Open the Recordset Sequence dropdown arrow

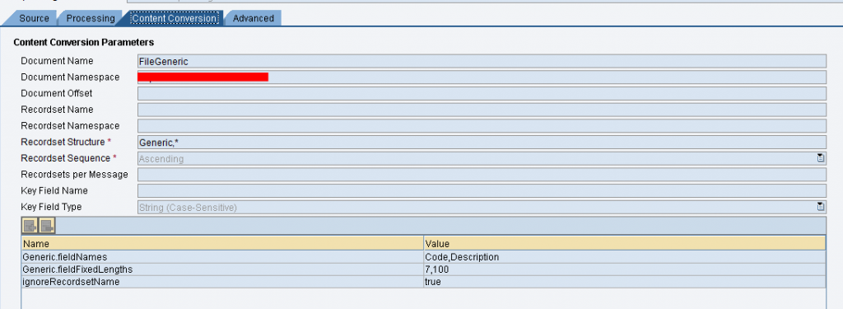point(821,158)
